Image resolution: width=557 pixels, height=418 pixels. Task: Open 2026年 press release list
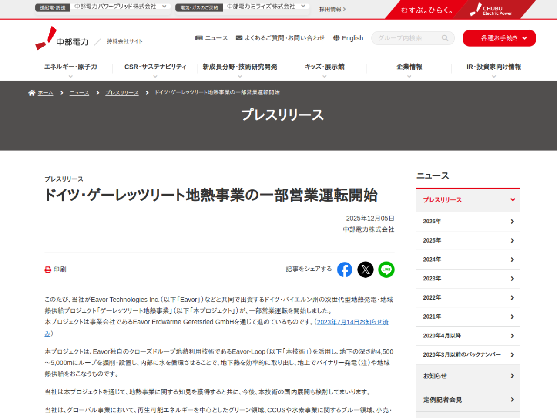[x=468, y=222]
